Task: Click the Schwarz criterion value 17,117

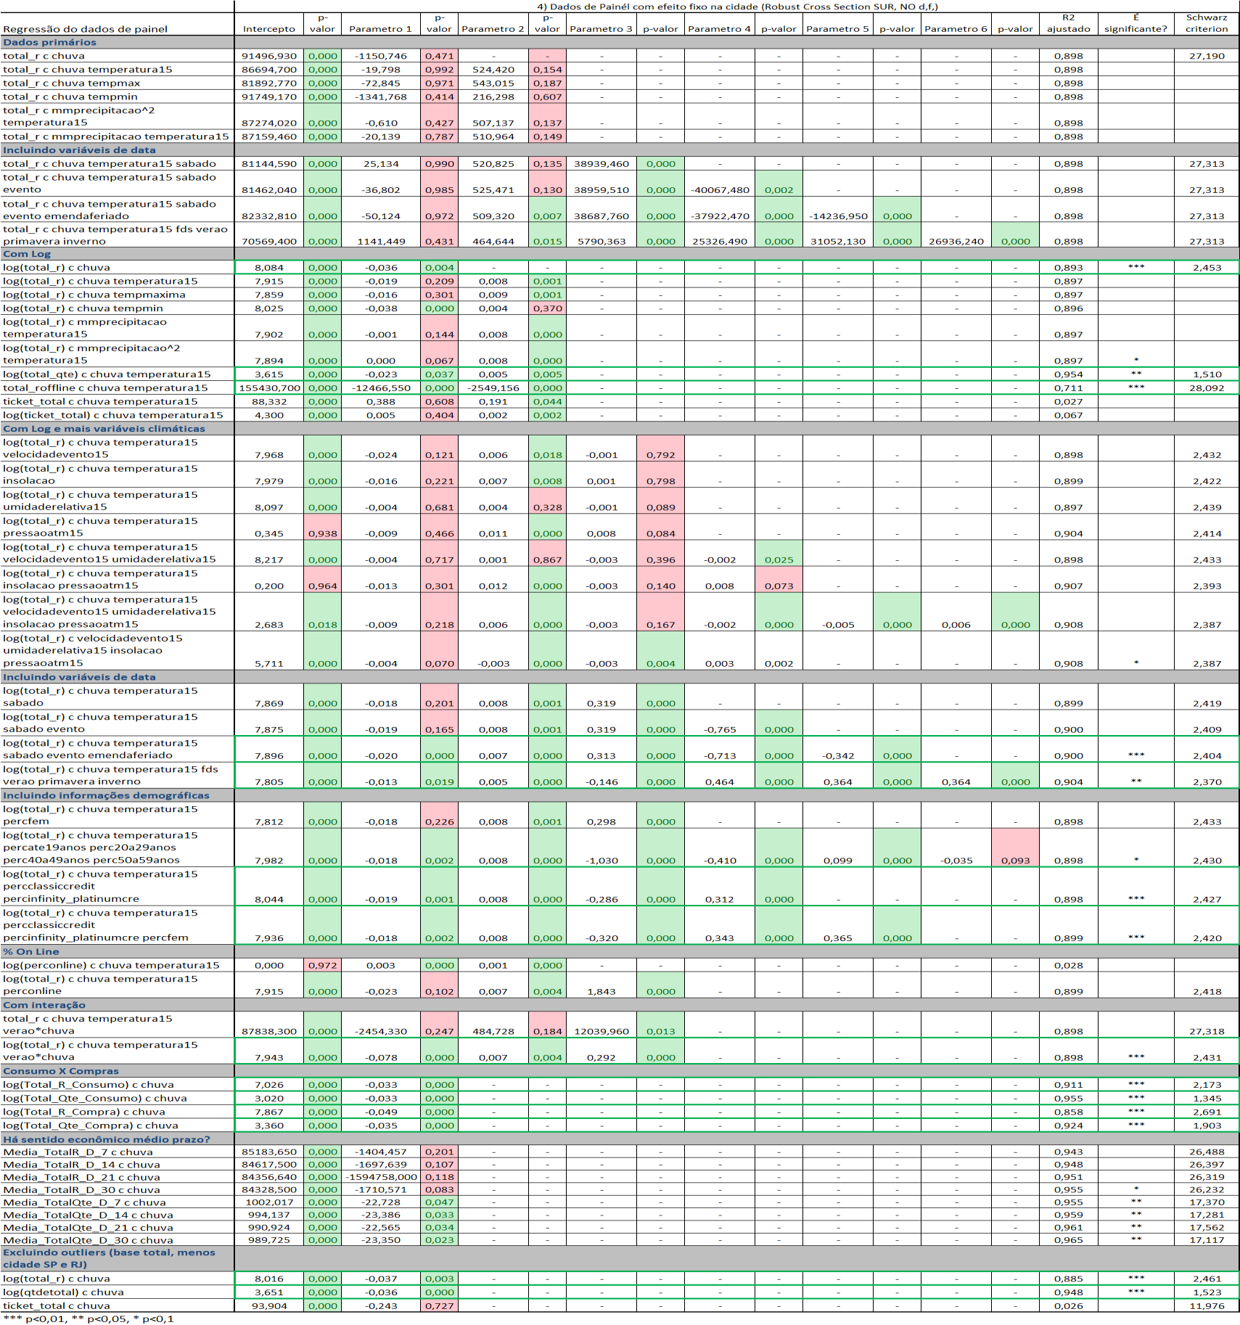Action: pos(1207,1240)
